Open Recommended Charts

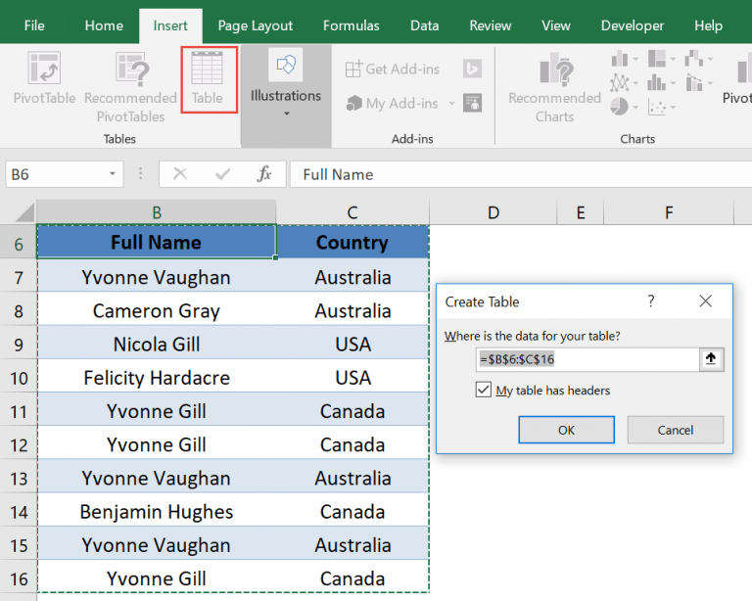(555, 87)
